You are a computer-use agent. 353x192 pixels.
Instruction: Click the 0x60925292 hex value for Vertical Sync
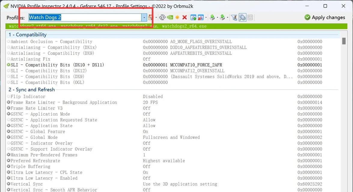pos(310,184)
